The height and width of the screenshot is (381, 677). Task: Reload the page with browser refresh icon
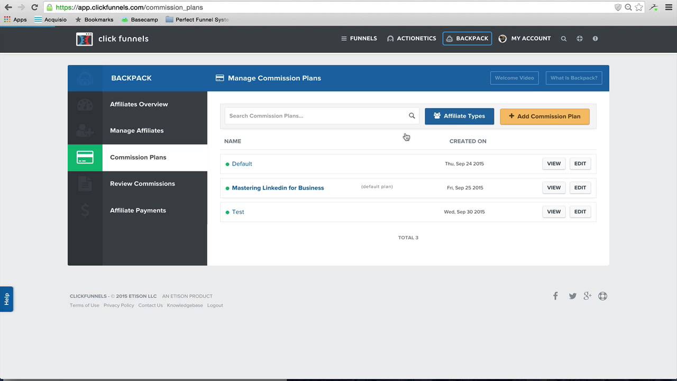[x=34, y=7]
